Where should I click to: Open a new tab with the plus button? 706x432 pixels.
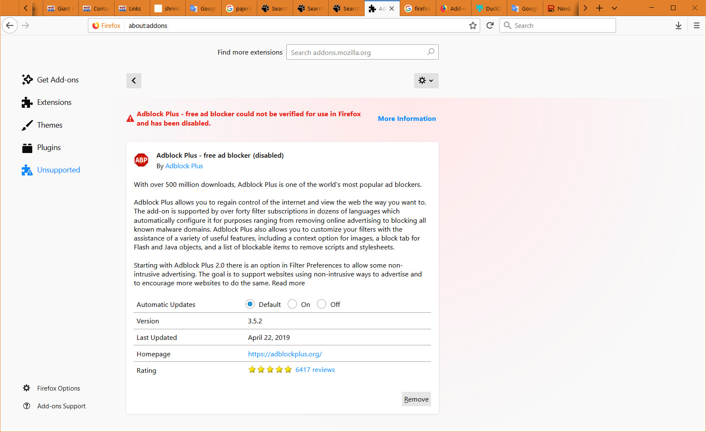599,8
